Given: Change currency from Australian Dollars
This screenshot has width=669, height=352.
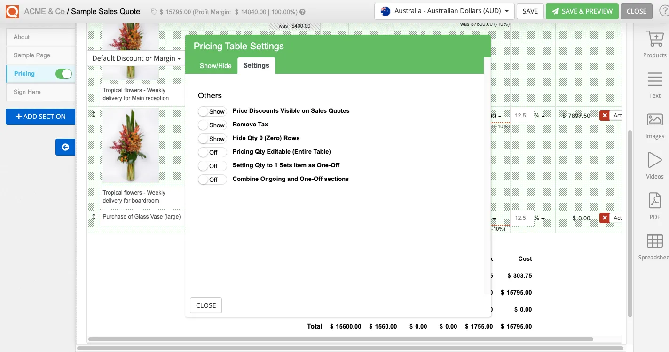Looking at the screenshot, I should coord(443,10).
